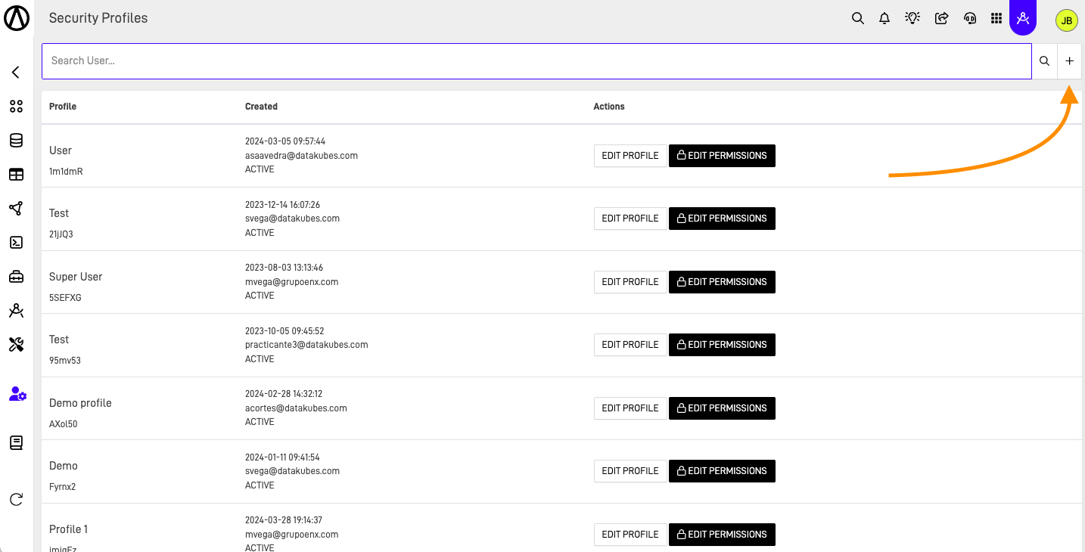
Task: Select the Demo profile name text
Action: click(x=80, y=403)
